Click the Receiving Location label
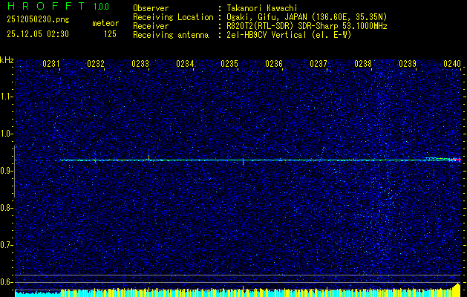The height and width of the screenshot is (297, 467). coord(173,17)
